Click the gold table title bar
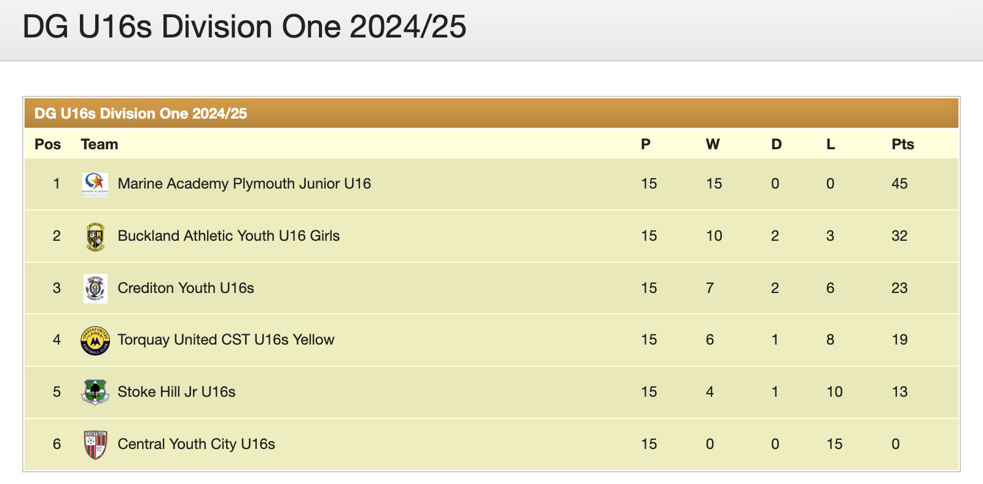The image size is (983, 484). tap(491, 114)
